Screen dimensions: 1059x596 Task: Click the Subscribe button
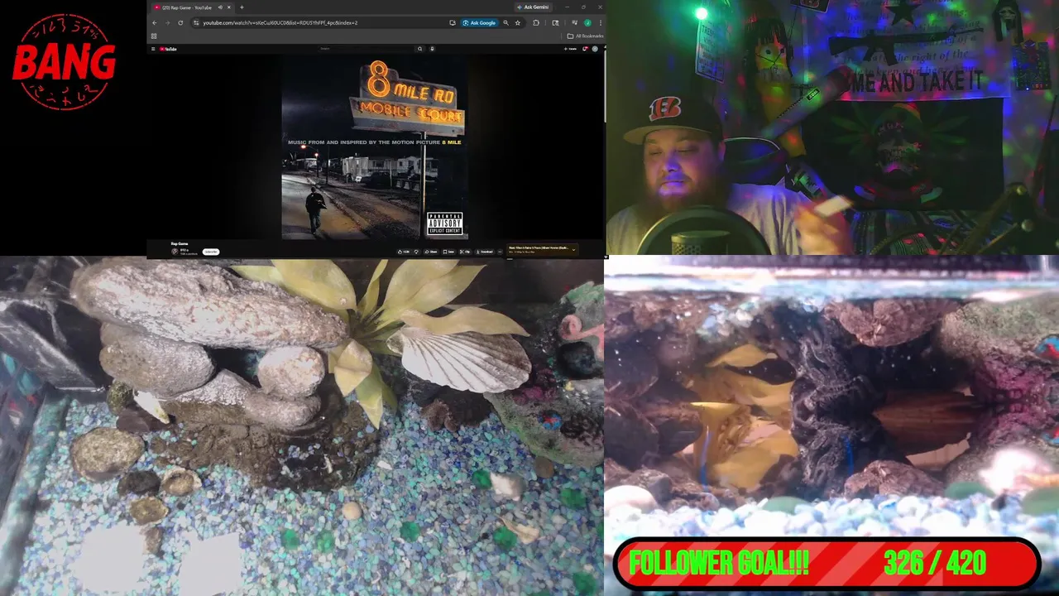click(211, 252)
